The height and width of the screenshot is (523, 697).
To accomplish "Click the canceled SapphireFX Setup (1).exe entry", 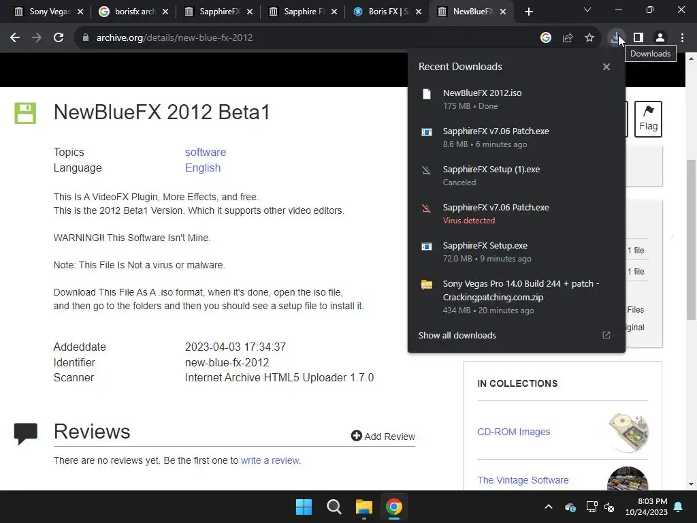I will 516,176.
